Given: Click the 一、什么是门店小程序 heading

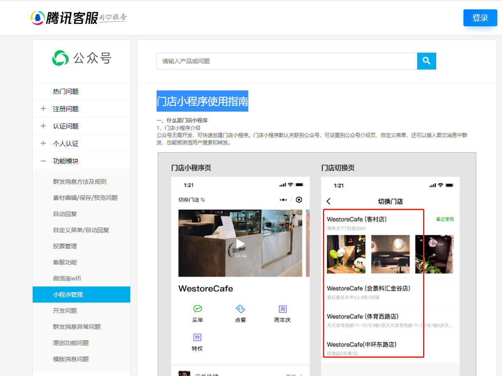Looking at the screenshot, I should [x=182, y=121].
